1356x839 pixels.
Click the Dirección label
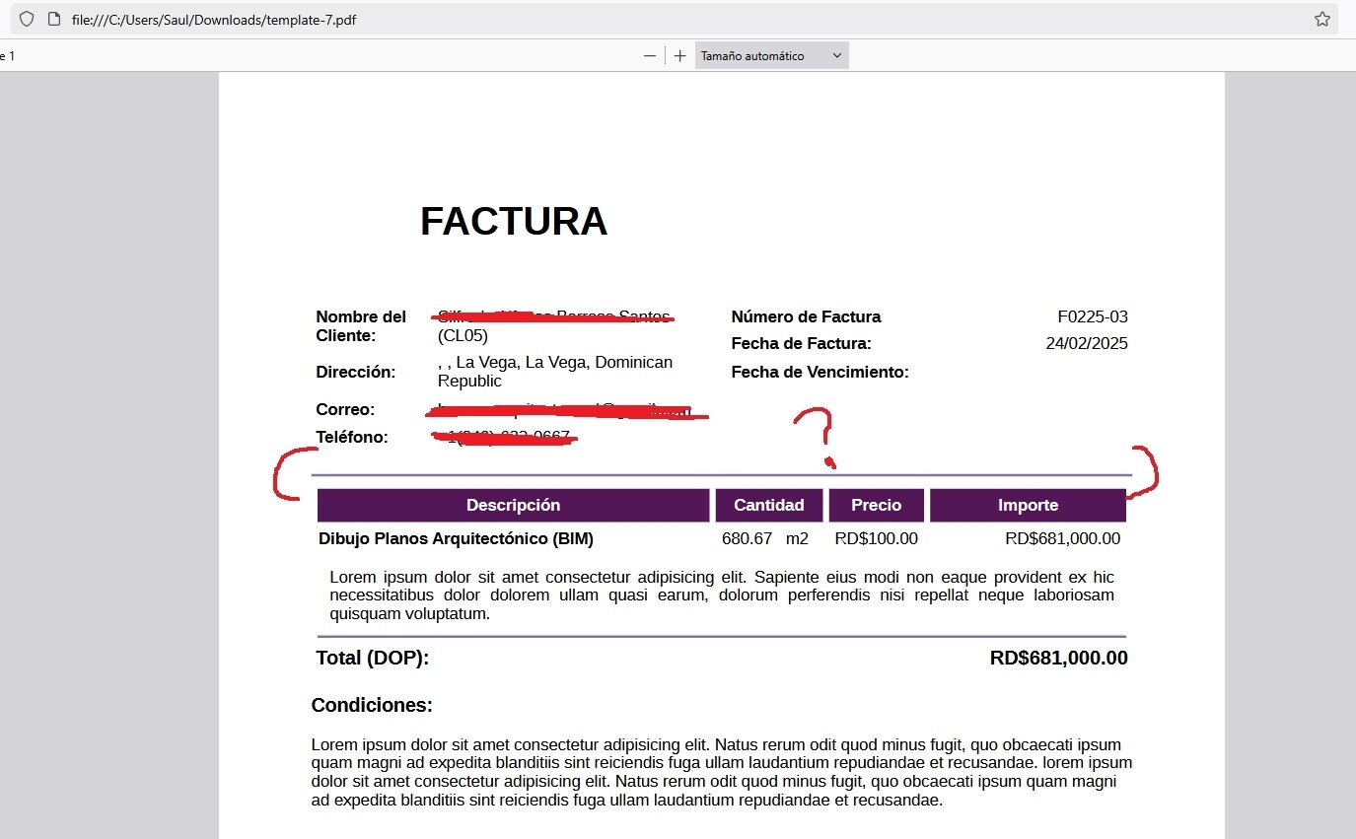(x=355, y=372)
